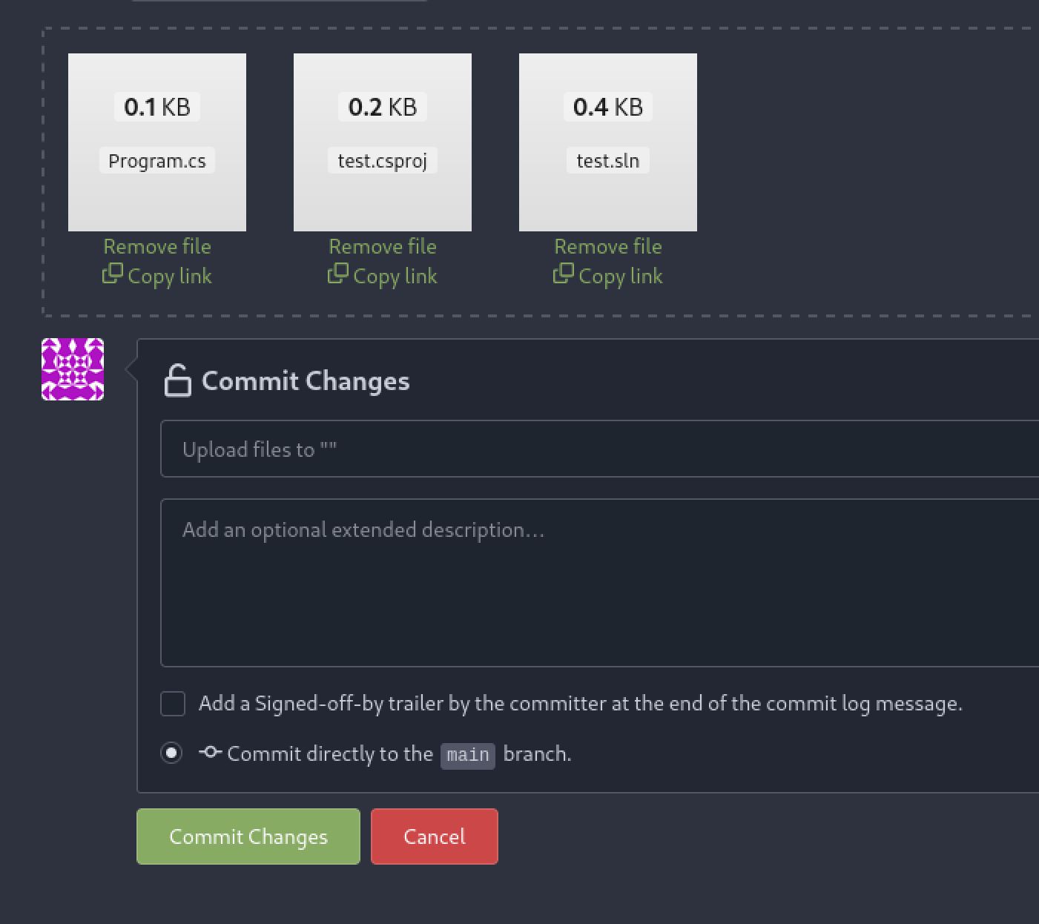Click the unlocked padlock icon beside Commit Changes heading
Screen dimensions: 1039x924
[x=178, y=380]
